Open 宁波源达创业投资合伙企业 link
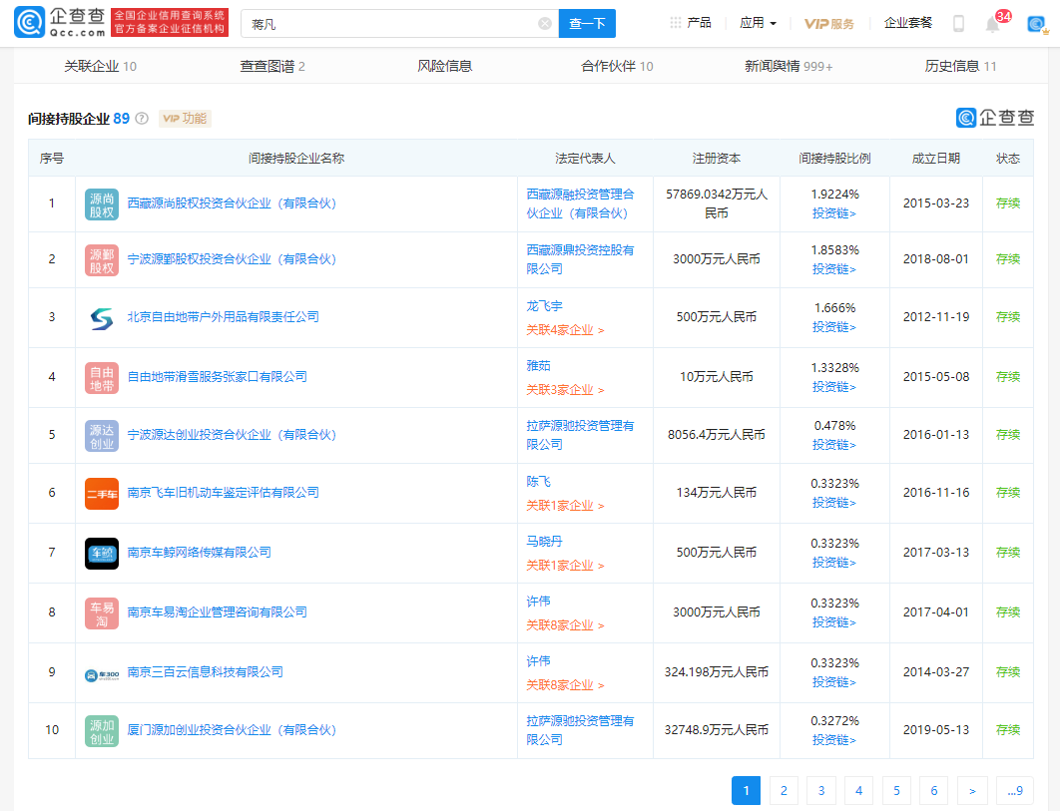1060x811 pixels. 232,435
